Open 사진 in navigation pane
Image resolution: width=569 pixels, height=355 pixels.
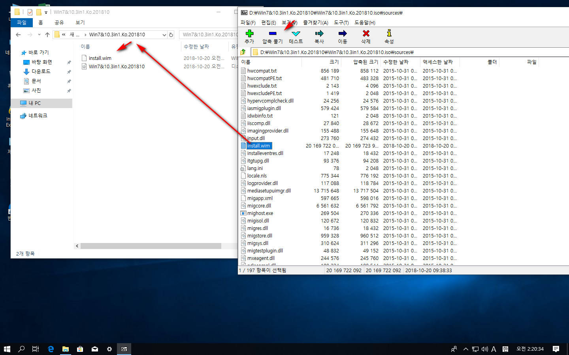click(x=36, y=90)
